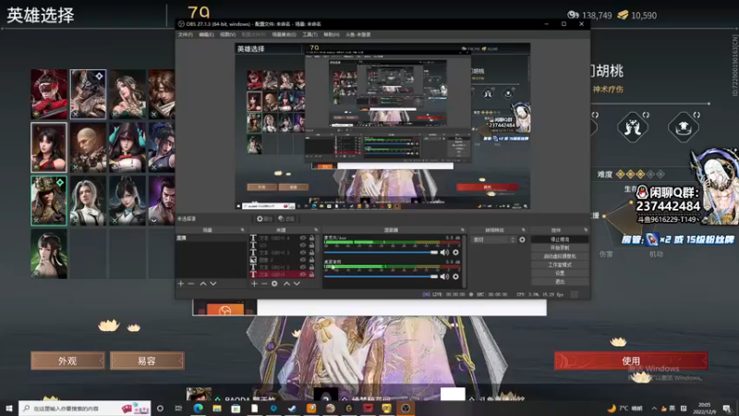Toggle visibility eye of first text source
Viewport: 739px width, 416px height.
(303, 239)
